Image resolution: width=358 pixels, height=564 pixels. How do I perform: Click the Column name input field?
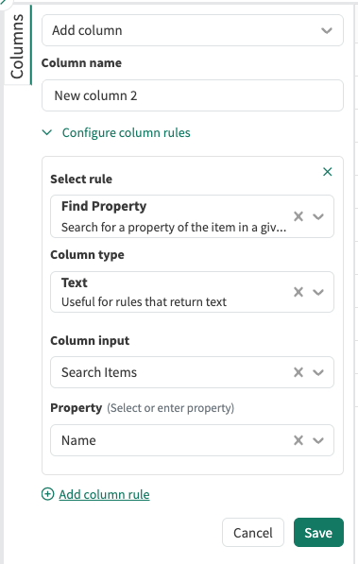coord(193,95)
